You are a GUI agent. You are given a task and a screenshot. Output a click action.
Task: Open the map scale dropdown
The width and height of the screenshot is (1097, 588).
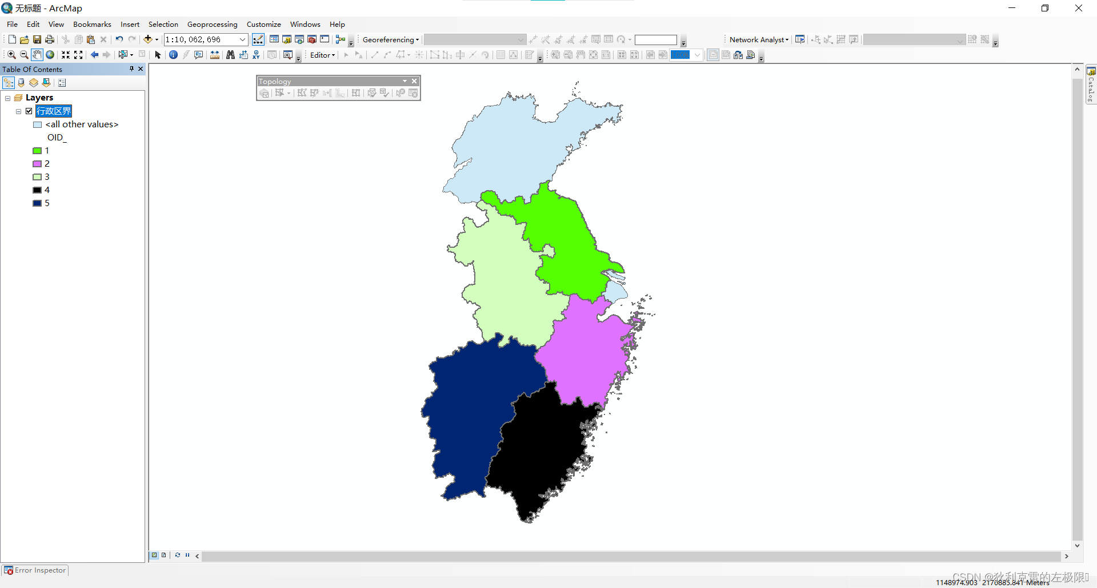[x=242, y=39]
